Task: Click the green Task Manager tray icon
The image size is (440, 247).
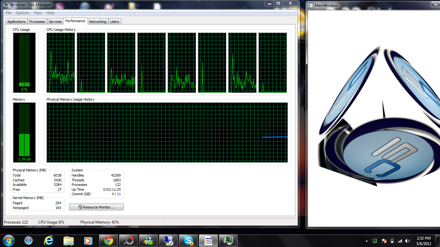Action: click(375, 241)
